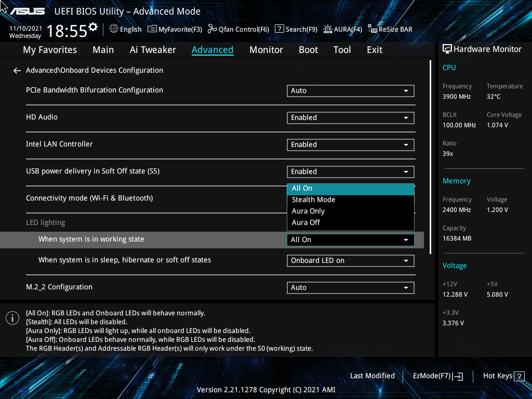
Task: Switch to My Favorites tab
Action: 50,50
